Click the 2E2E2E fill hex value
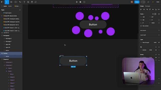Screen dimensions: 161x90 144,50
